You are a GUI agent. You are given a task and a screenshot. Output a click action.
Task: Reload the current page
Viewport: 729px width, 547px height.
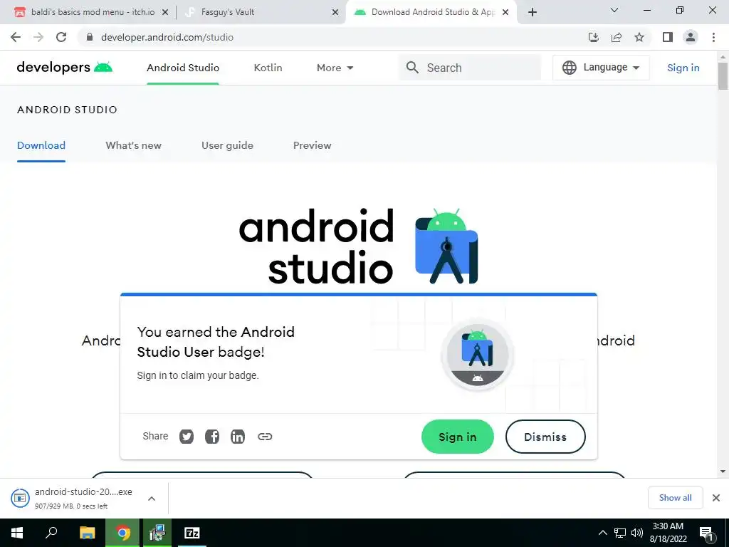point(61,37)
